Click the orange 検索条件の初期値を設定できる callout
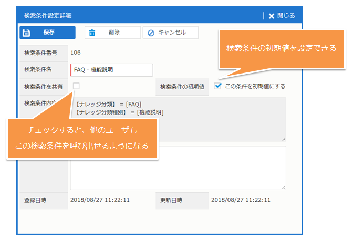Viewport: 353px width, 239px height. point(281,48)
